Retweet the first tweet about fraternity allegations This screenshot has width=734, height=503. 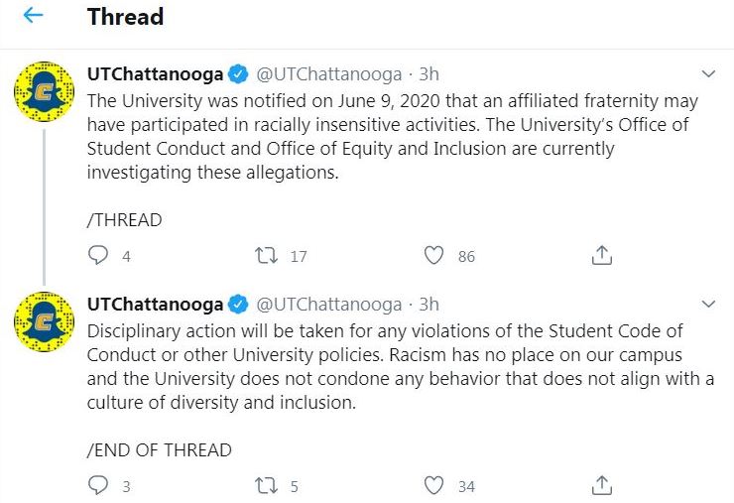[x=266, y=256]
